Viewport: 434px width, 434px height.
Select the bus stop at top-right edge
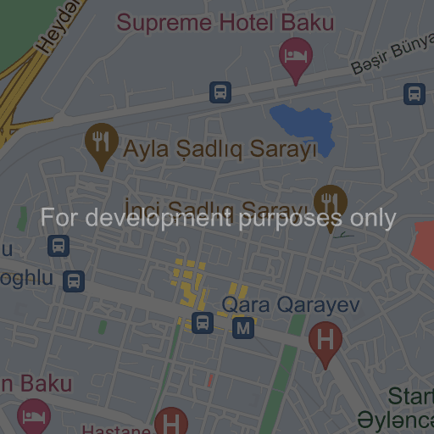415,94
